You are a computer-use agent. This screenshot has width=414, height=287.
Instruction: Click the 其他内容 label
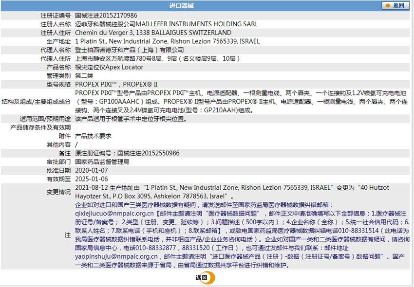tap(58, 145)
